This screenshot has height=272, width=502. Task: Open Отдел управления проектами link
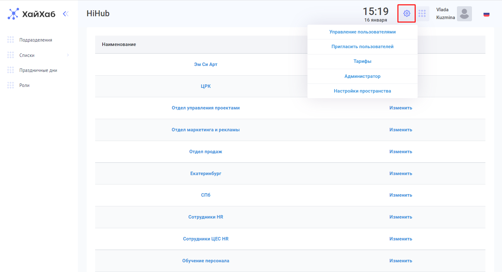click(x=206, y=108)
